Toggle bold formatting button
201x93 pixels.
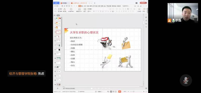[x=94, y=11]
